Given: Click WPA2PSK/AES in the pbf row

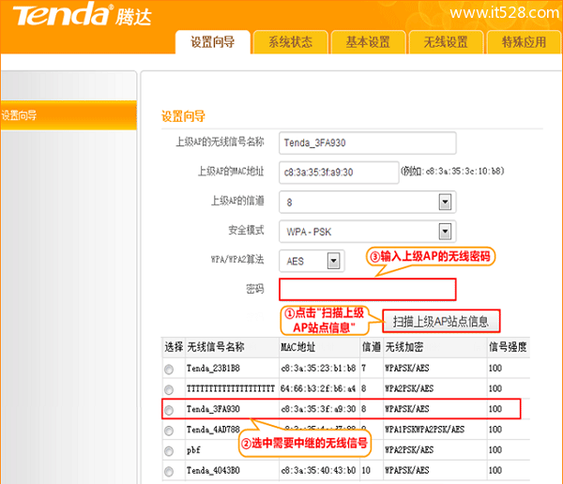Looking at the screenshot, I should pyautogui.click(x=409, y=450).
